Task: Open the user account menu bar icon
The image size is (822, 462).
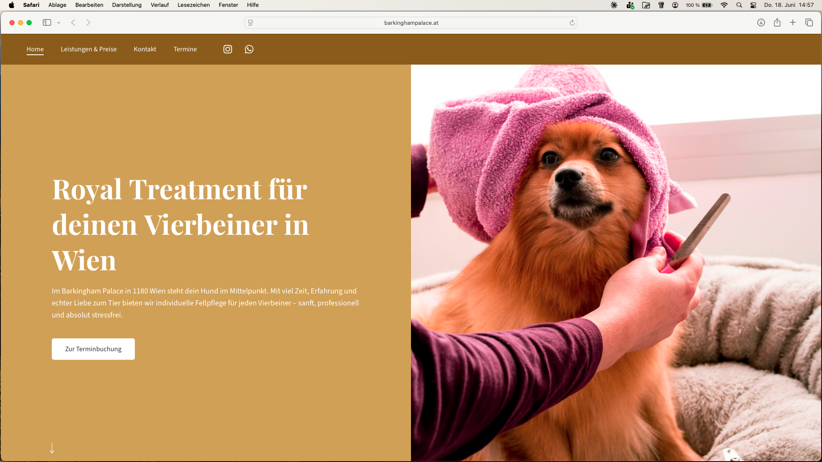Action: click(675, 5)
